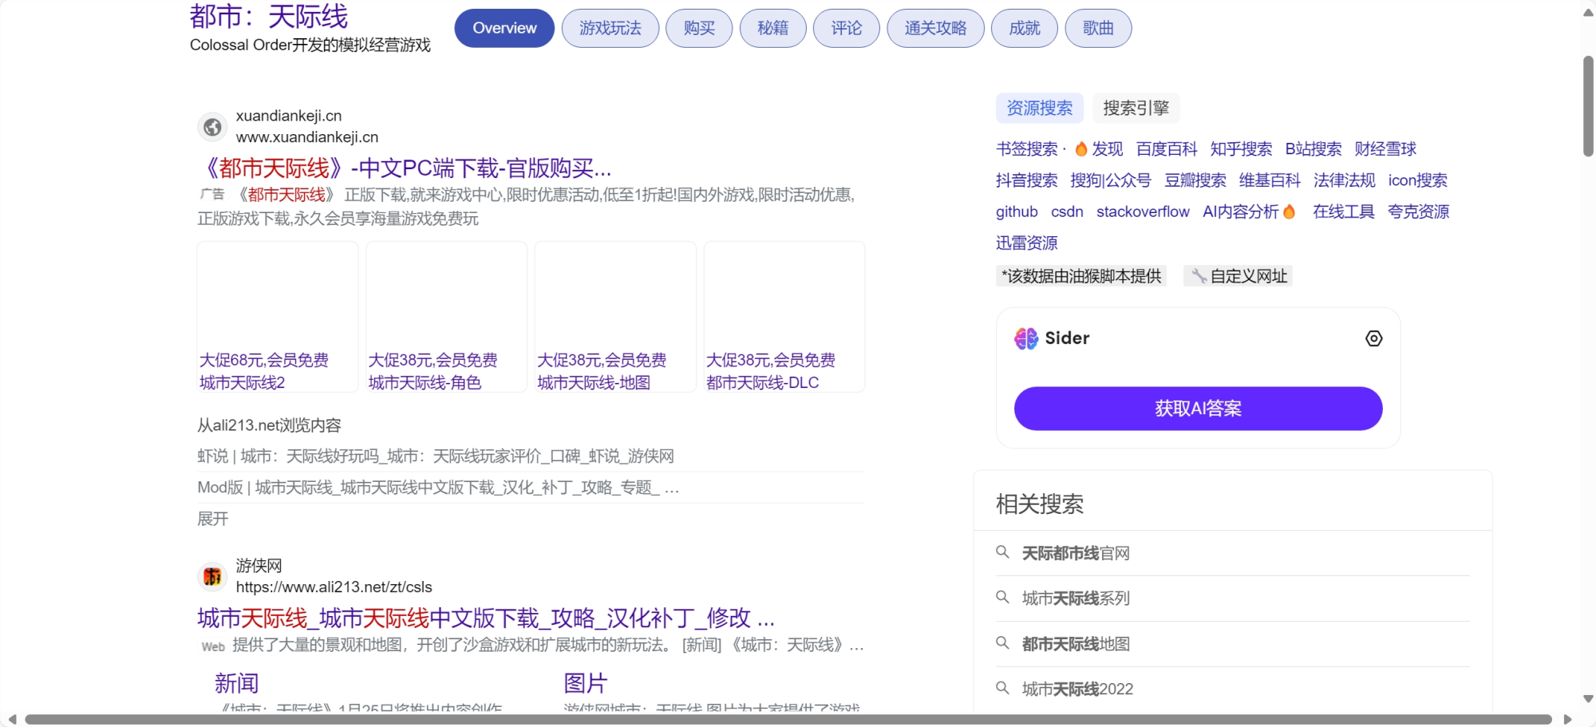
Task: Click related search 城市天际线系列
Action: [x=1076, y=599]
